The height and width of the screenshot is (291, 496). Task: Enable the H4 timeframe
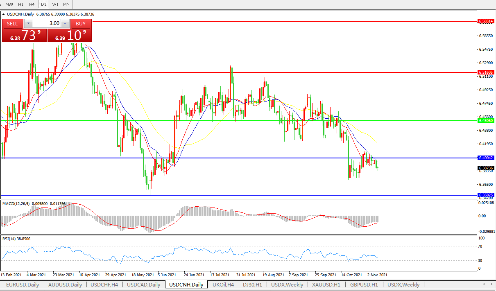[32, 4]
